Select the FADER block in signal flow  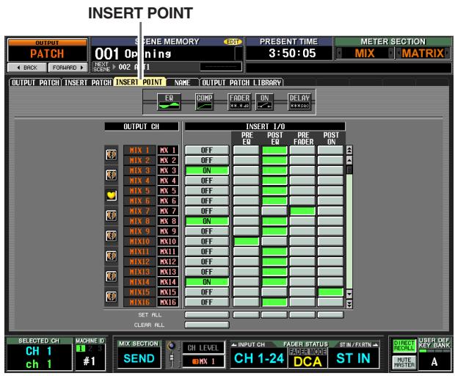click(x=239, y=101)
